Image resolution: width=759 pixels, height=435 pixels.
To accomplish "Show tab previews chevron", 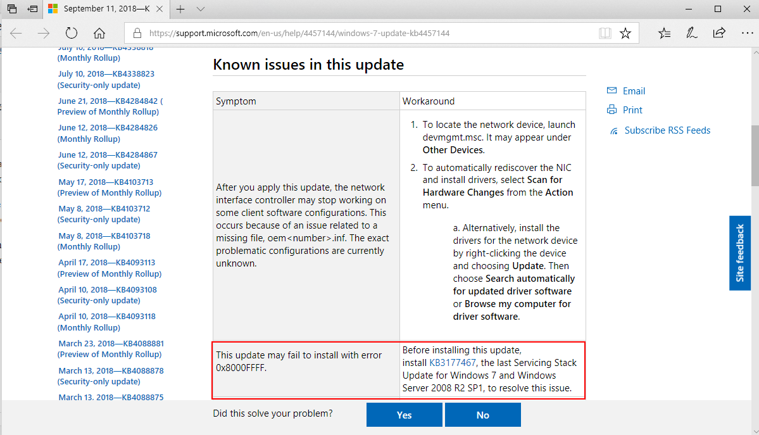I will 201,9.
